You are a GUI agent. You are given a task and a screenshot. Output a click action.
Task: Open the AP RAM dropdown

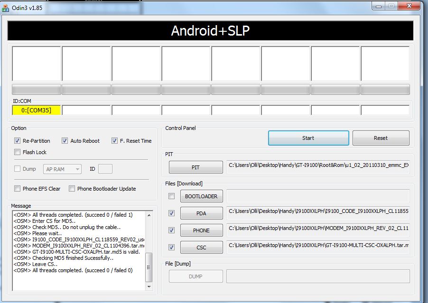point(62,169)
